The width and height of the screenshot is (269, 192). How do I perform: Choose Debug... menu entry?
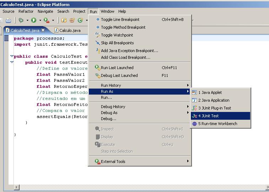click(139, 119)
